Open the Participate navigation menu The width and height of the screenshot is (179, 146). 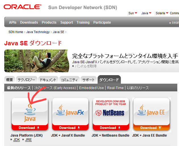tap(102, 22)
